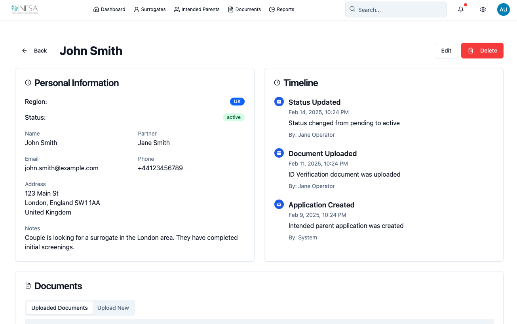The image size is (517, 324).
Task: Click the Document Uploaded timeline marker
Action: tap(279, 153)
